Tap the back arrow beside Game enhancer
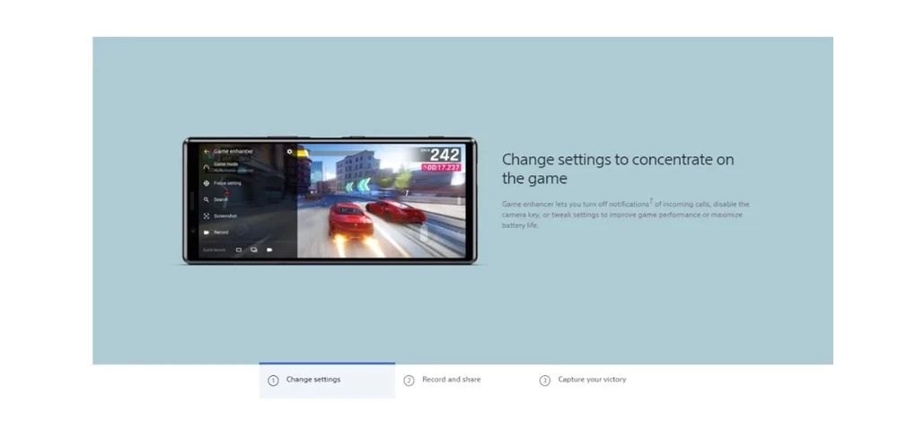This screenshot has height=429, width=898. (x=207, y=152)
